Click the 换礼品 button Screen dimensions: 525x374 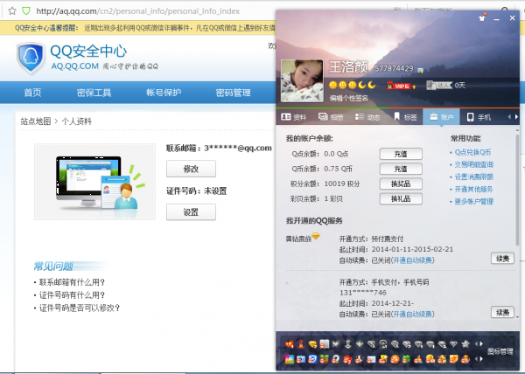pos(401,199)
